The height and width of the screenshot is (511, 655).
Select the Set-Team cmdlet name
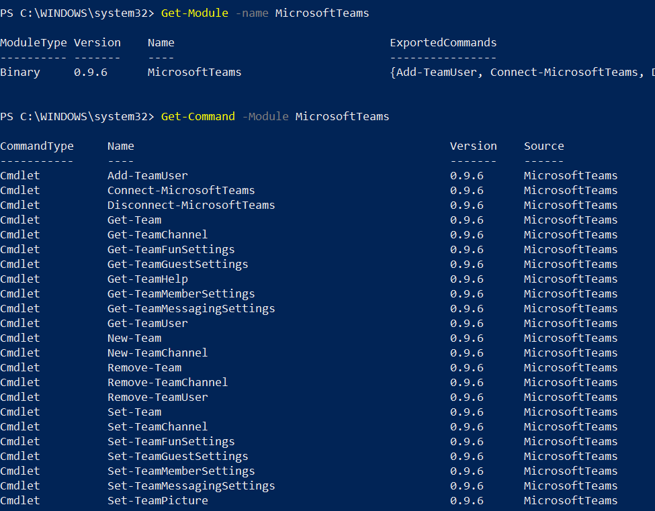(x=134, y=412)
